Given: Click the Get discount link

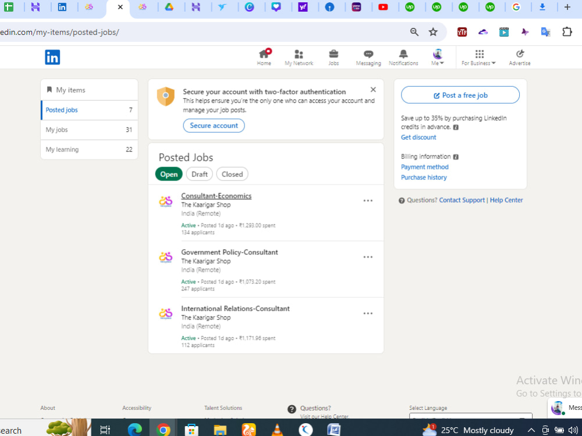Looking at the screenshot, I should point(418,137).
